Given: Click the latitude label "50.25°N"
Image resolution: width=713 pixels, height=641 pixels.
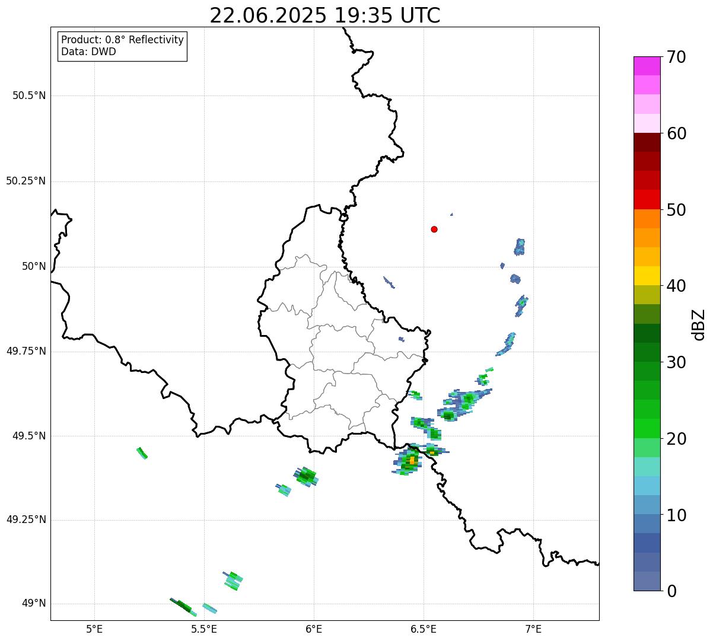Looking at the screenshot, I should (26, 181).
